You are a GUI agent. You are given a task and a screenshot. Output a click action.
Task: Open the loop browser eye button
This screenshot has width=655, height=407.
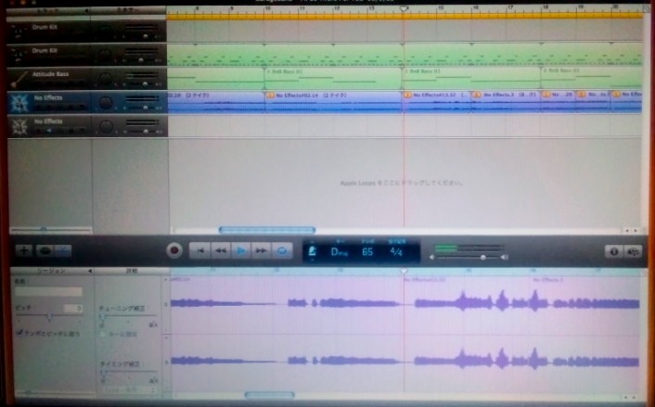tap(45, 251)
